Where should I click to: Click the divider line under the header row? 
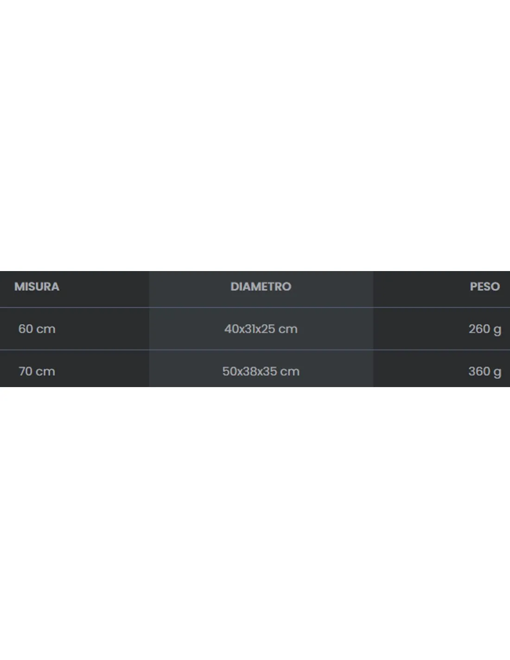[x=255, y=307]
